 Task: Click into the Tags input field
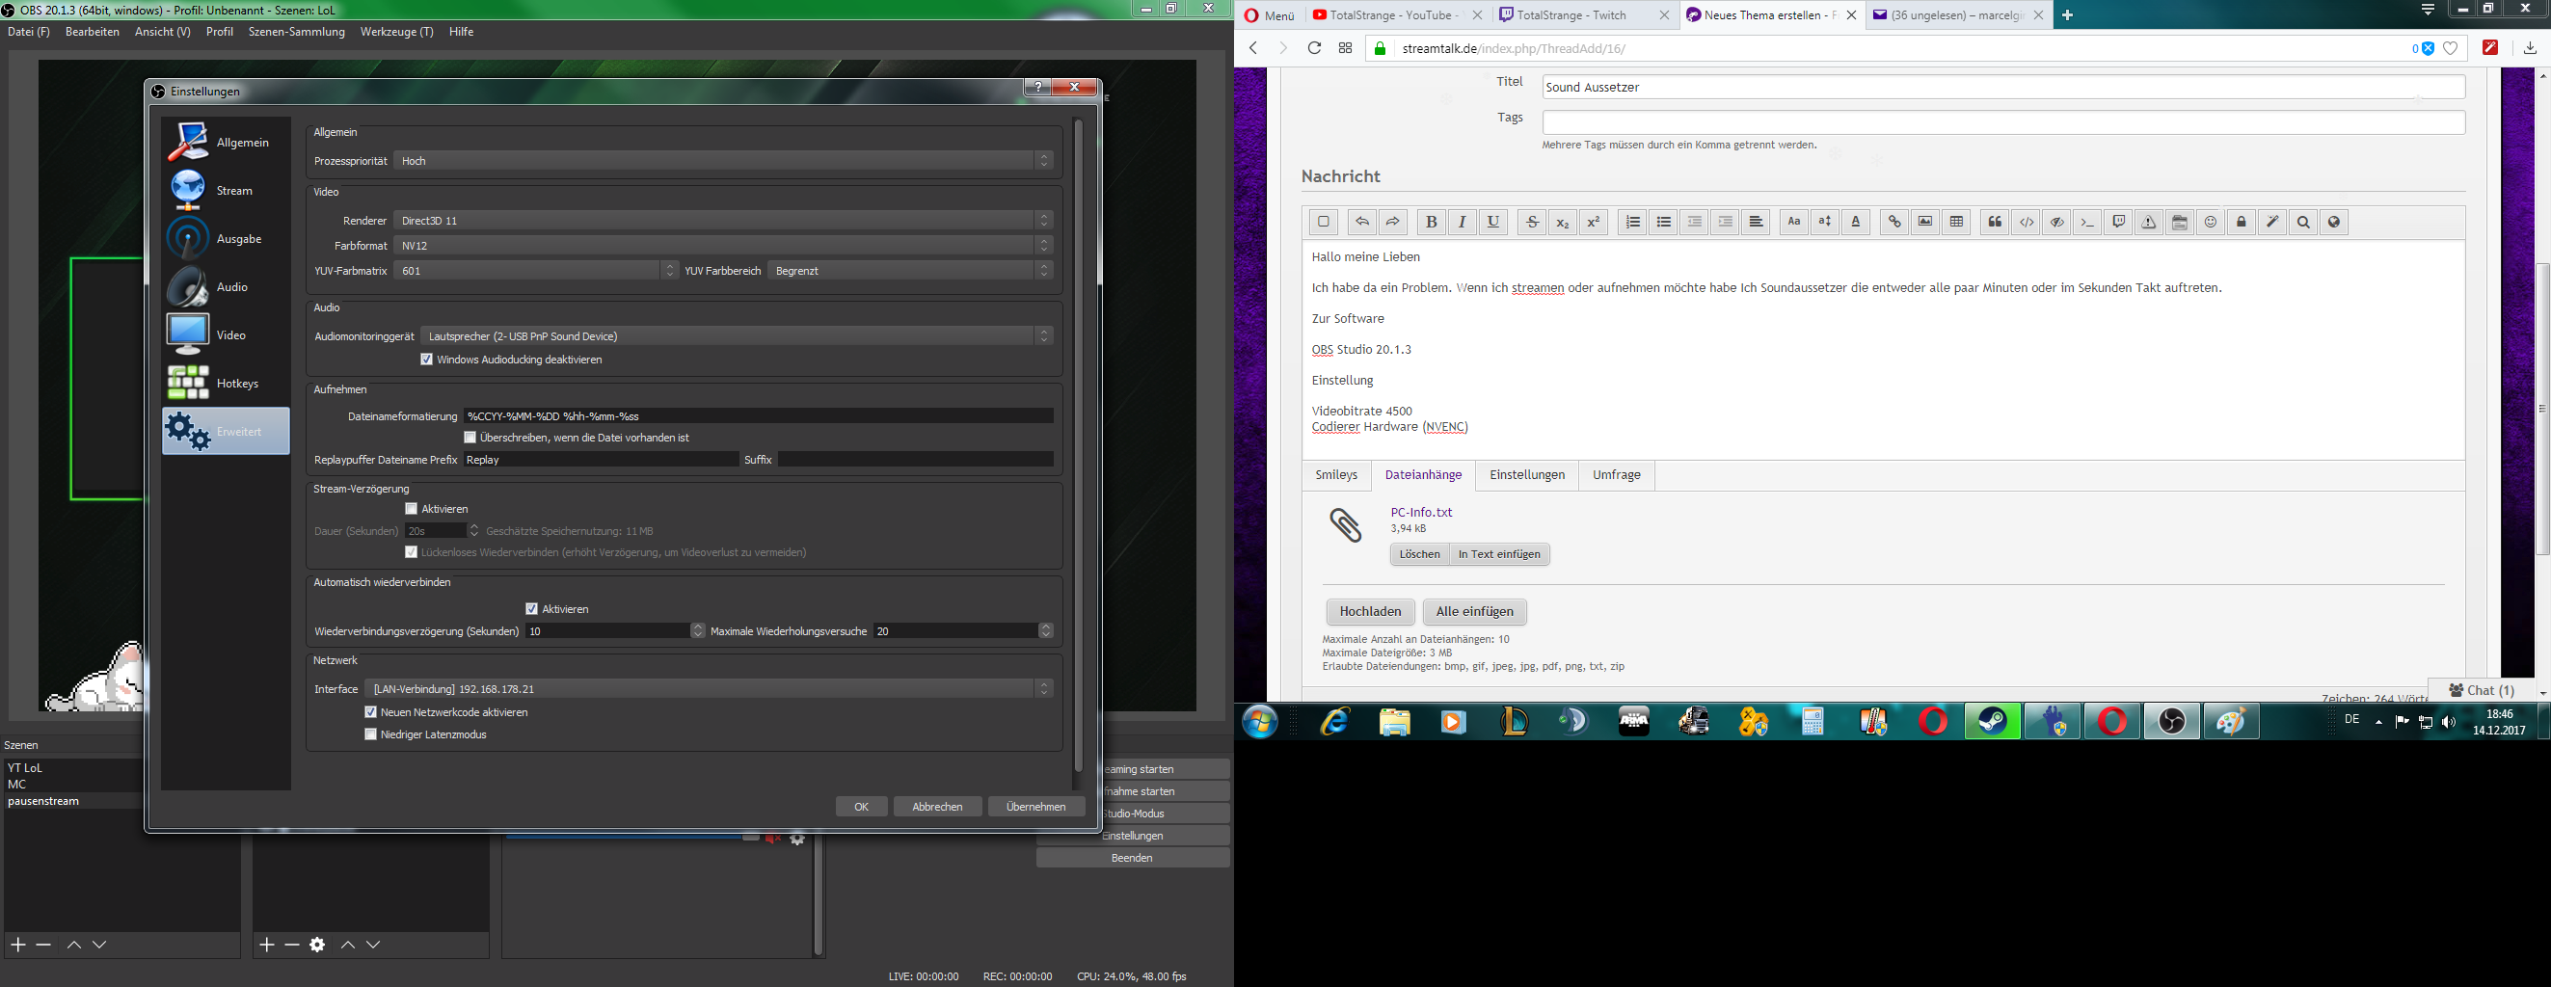(2002, 121)
